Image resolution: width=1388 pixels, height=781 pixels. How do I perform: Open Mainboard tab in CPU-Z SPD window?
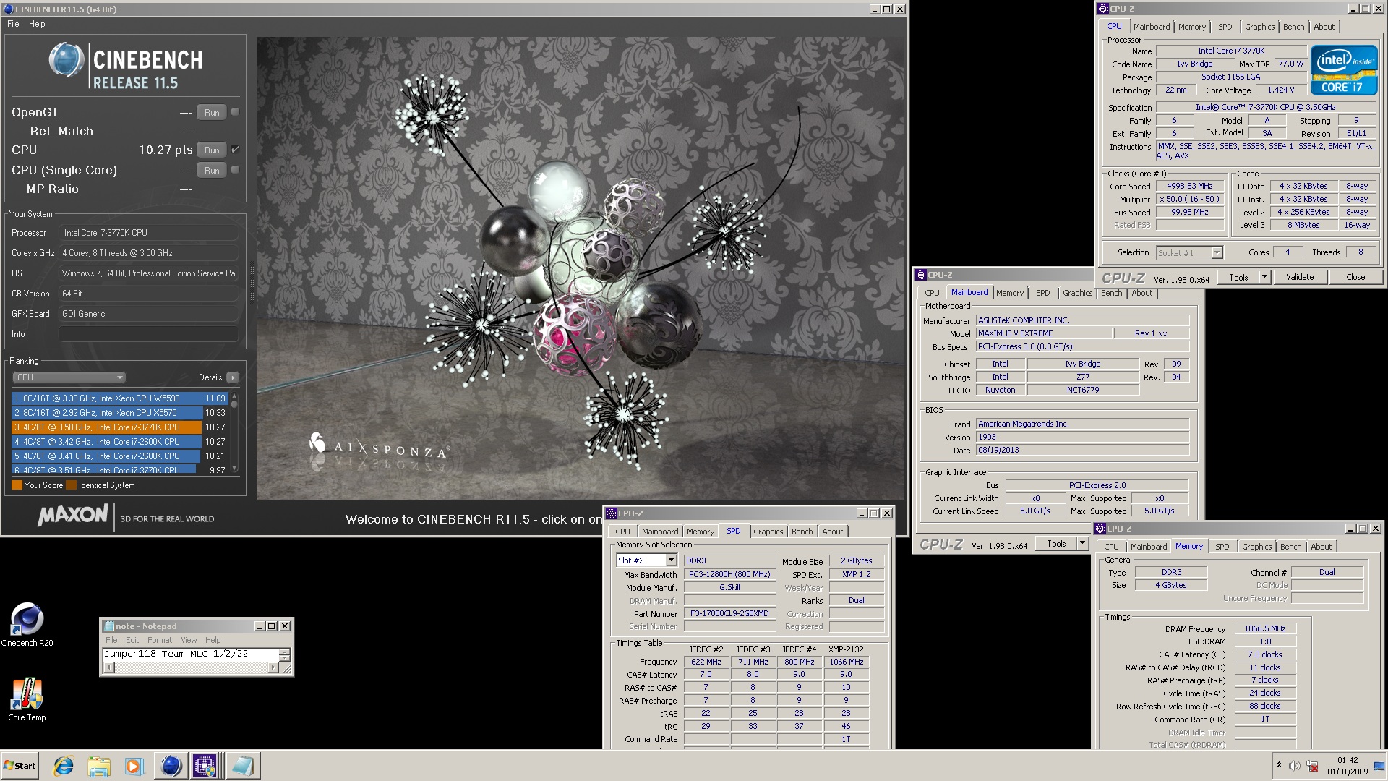pyautogui.click(x=660, y=532)
